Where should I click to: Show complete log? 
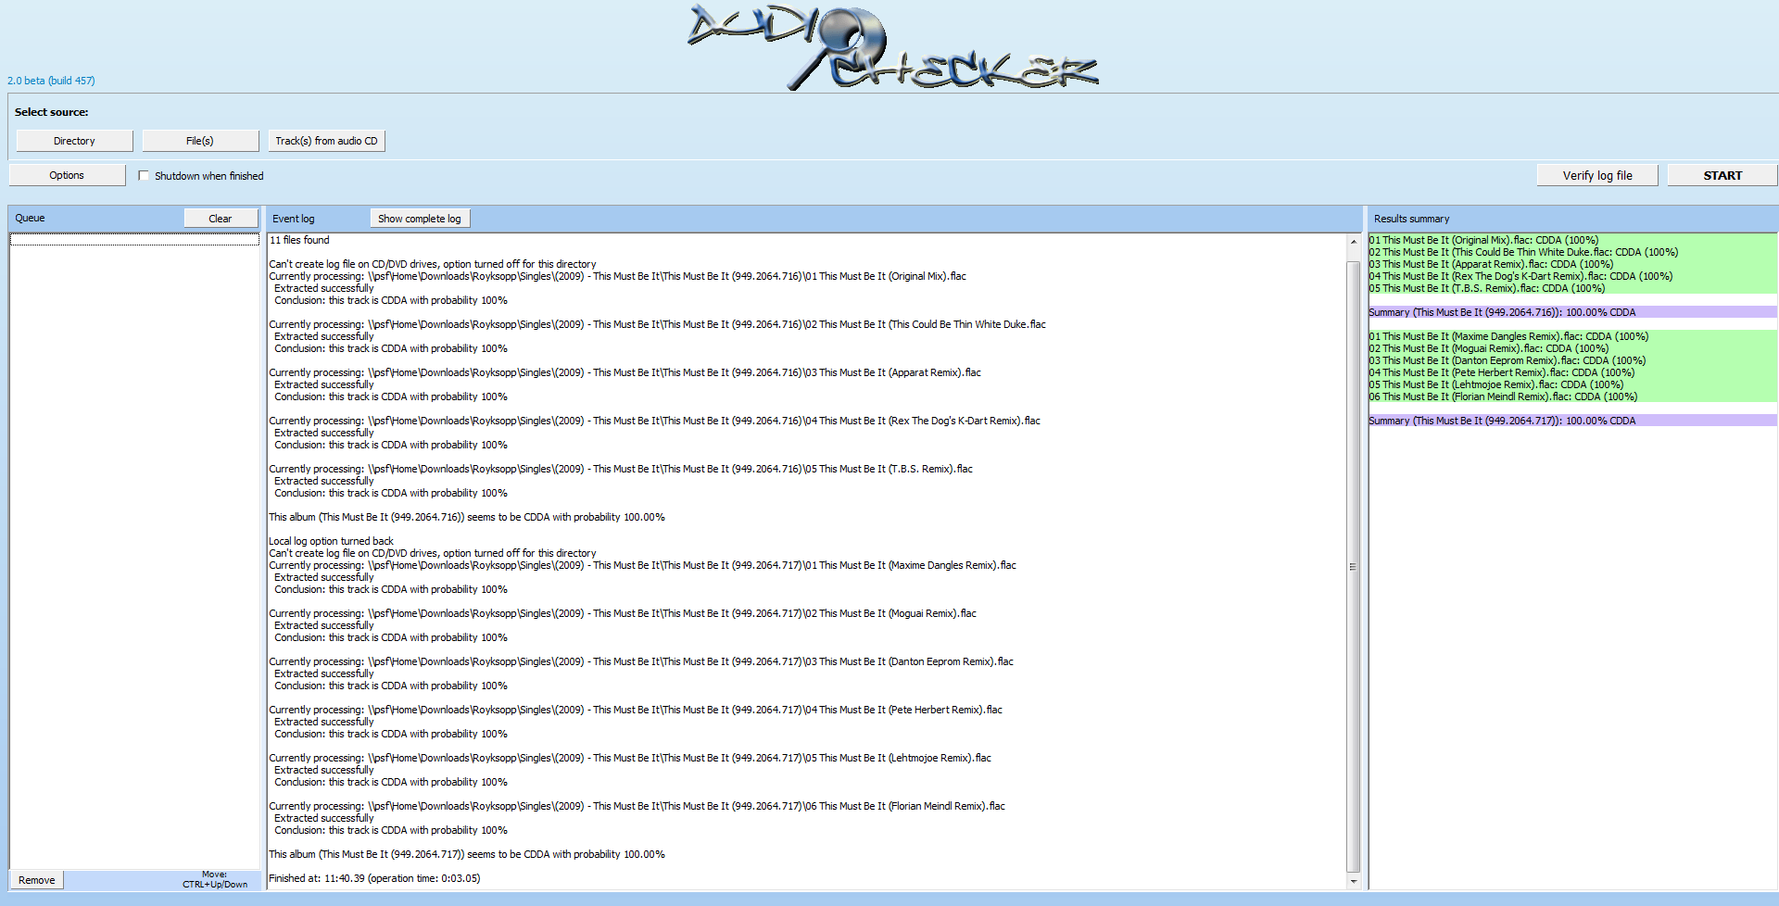(419, 219)
